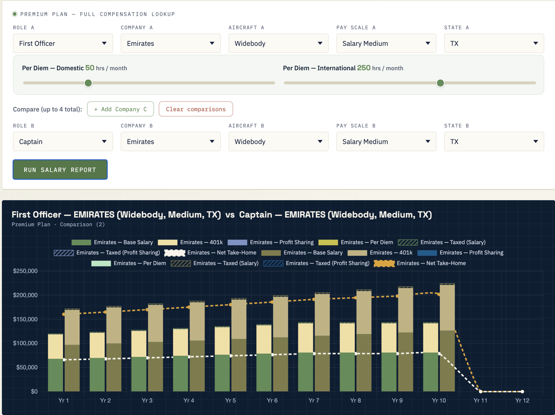Open the Role A dropdown showing First Officer
Image resolution: width=555 pixels, height=415 pixels.
pos(63,43)
